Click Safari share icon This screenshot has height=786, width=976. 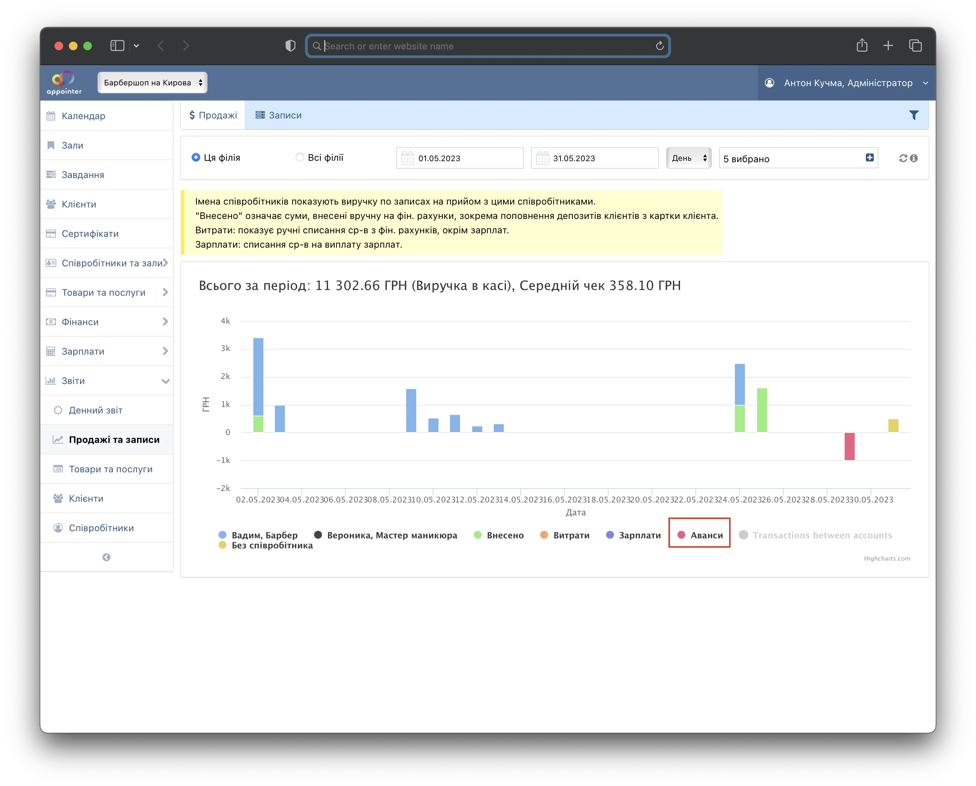[x=862, y=45]
